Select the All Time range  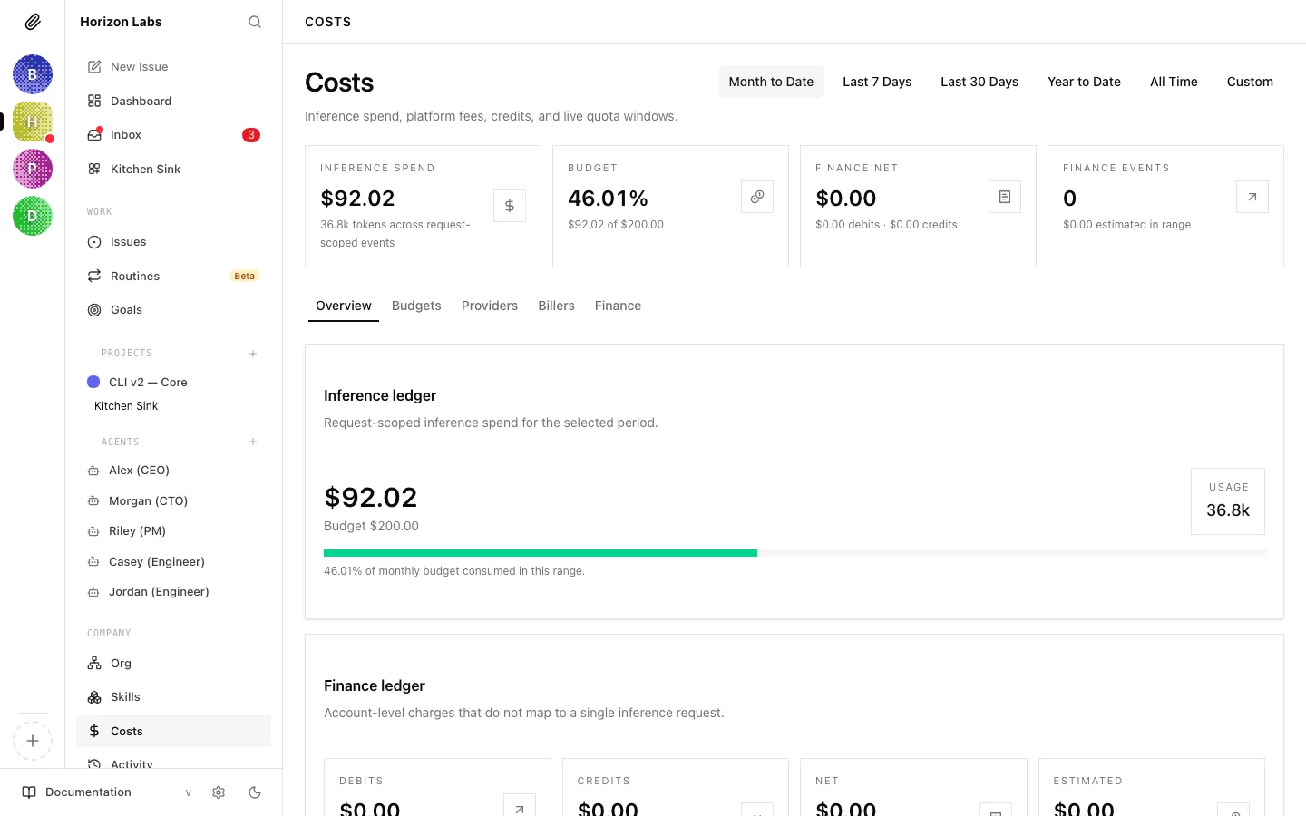tap(1174, 82)
